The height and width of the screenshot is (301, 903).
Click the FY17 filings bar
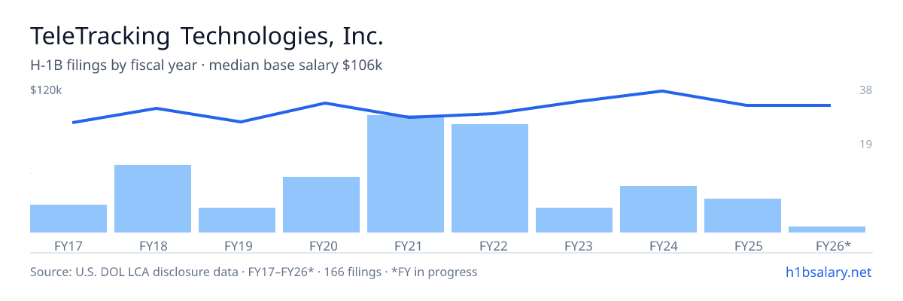point(68,218)
